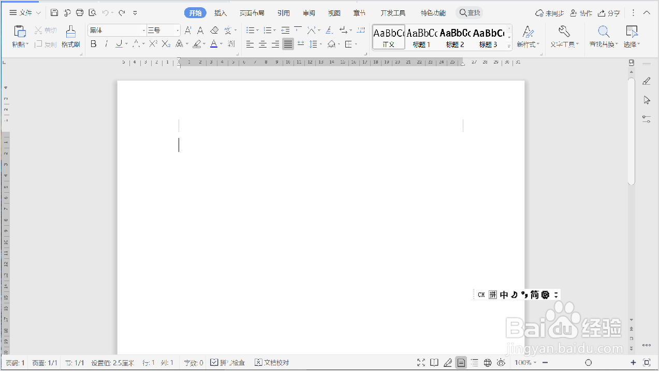Open New Style (新样式) icon

point(528,32)
